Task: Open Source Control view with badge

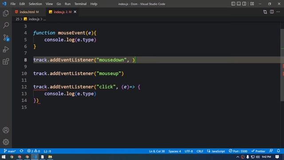Action: point(6,37)
